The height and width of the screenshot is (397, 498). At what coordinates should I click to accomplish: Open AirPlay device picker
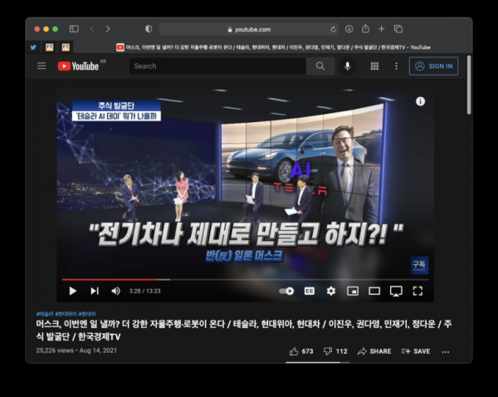(x=396, y=291)
